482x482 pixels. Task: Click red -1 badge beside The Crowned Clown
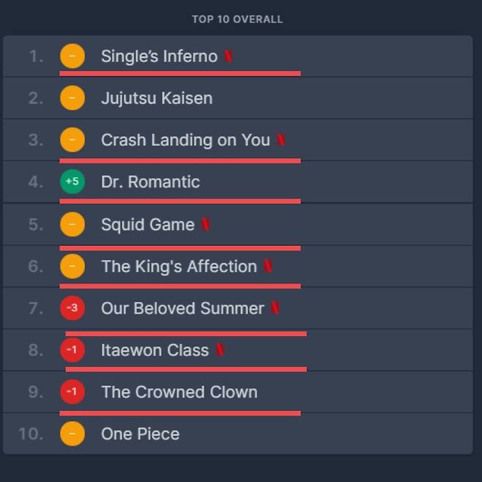pyautogui.click(x=73, y=392)
